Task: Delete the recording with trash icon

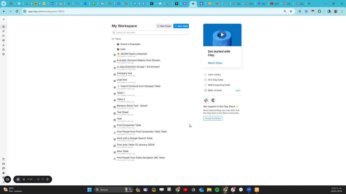Action: click(48, 179)
